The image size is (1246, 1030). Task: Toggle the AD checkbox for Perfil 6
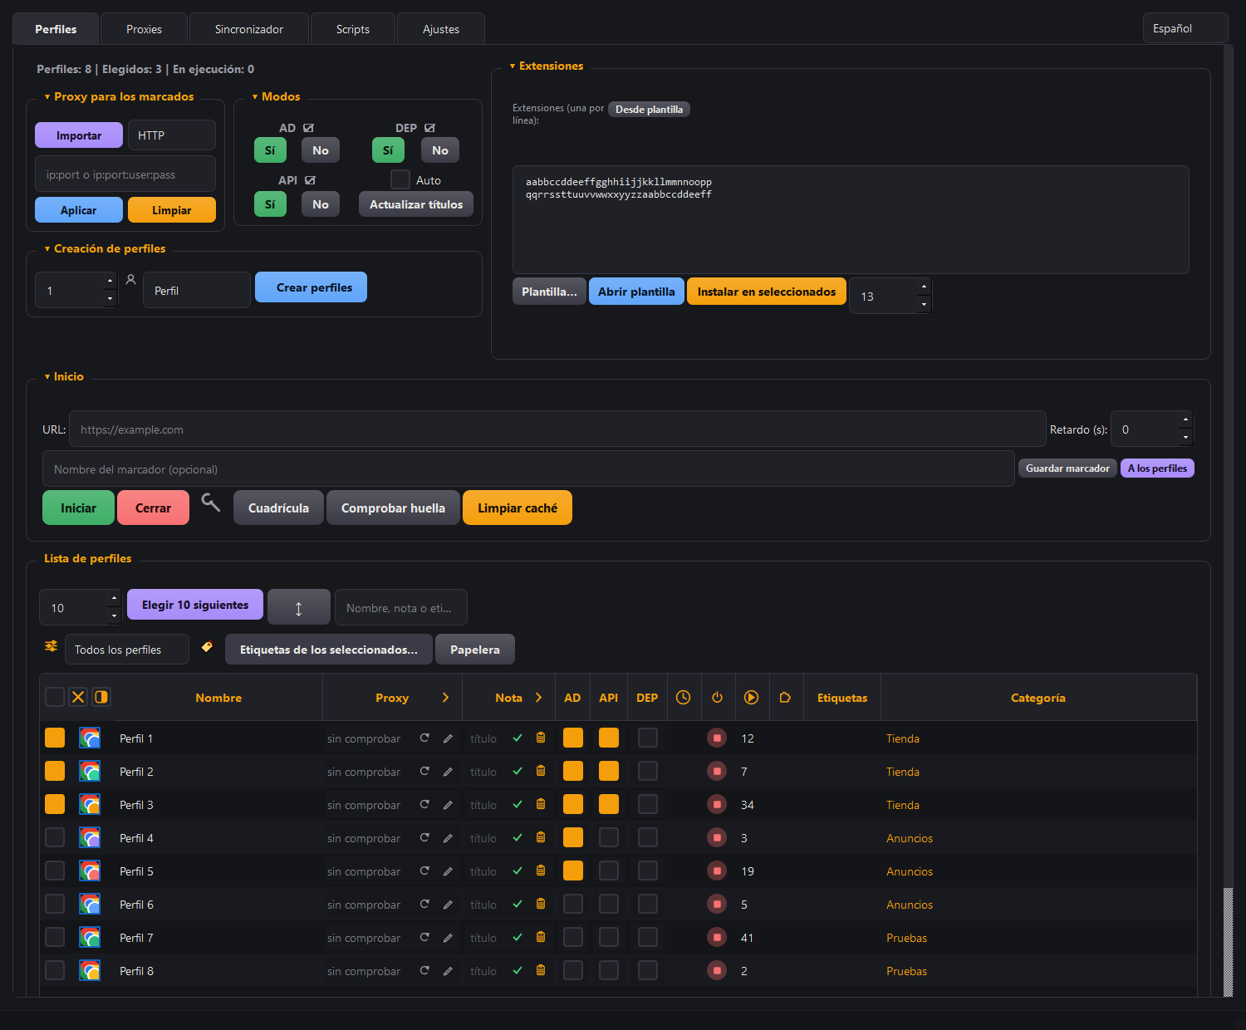pyautogui.click(x=573, y=904)
